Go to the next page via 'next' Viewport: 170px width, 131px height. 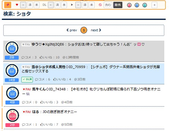[96, 30]
